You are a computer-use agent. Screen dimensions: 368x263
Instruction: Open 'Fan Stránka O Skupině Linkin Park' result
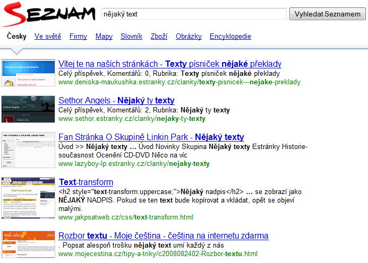151,137
